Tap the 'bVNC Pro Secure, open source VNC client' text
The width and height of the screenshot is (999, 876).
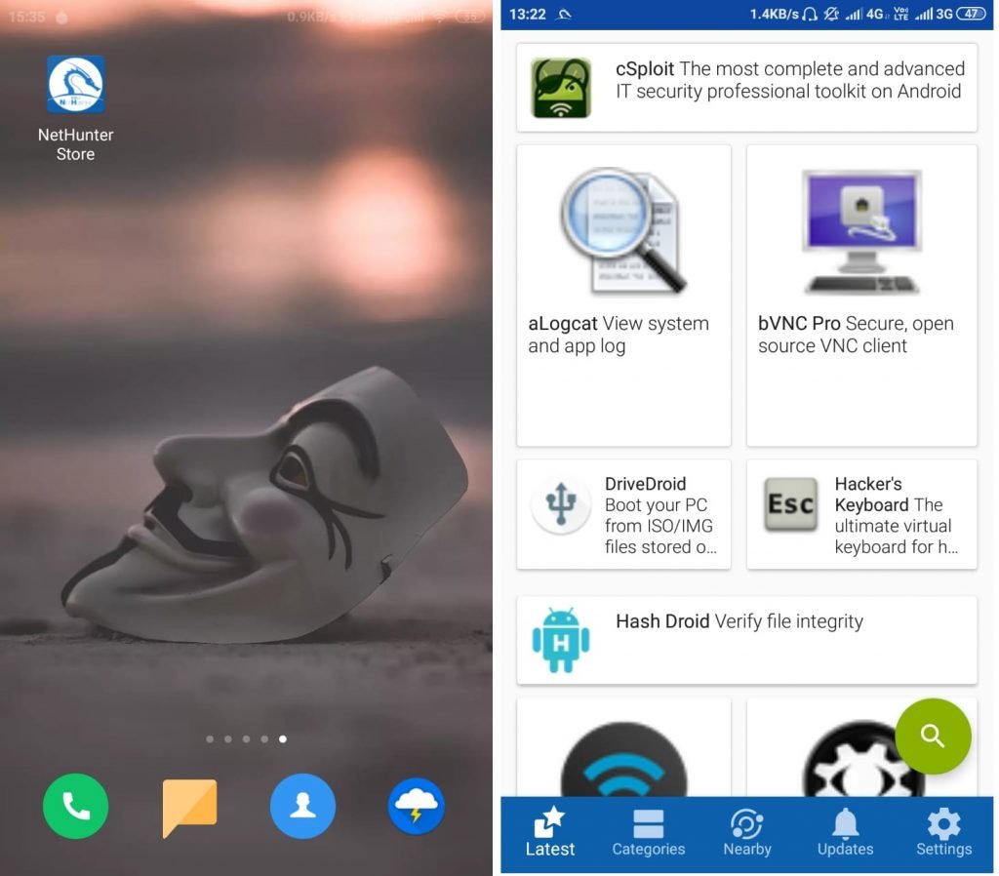(856, 335)
